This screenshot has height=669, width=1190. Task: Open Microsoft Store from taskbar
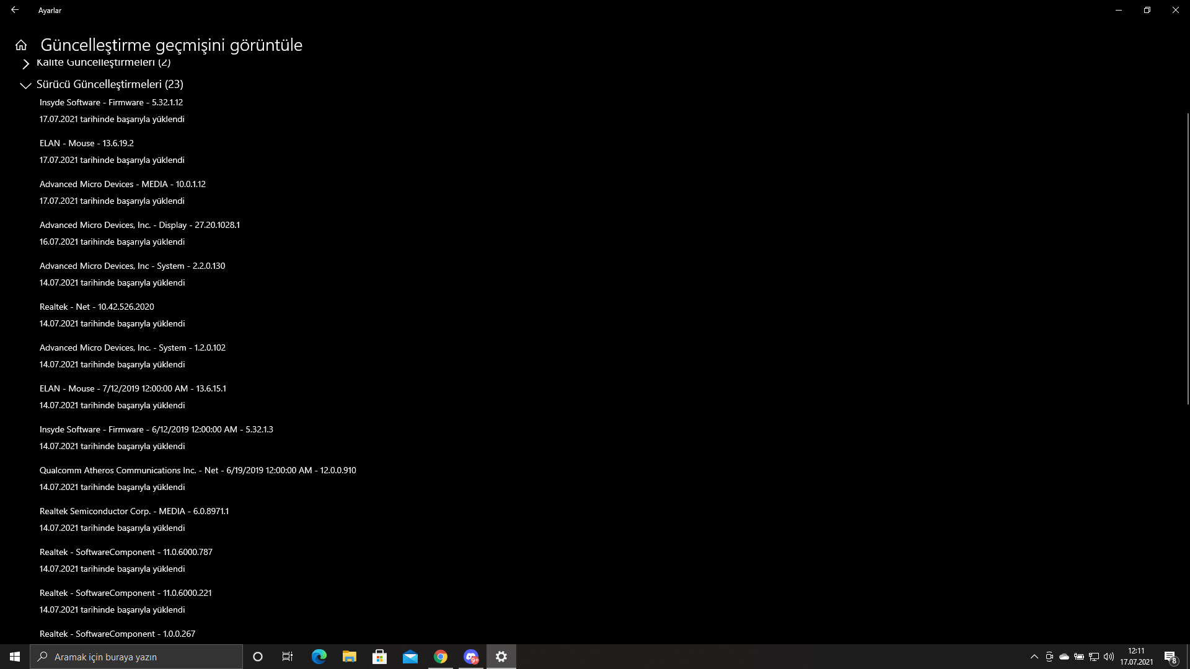(379, 657)
